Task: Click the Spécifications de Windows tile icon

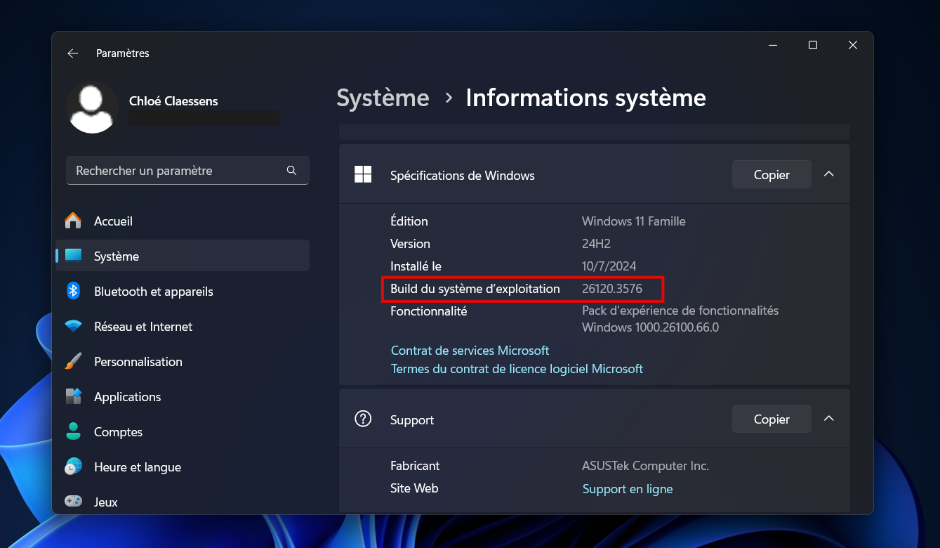Action: tap(363, 174)
